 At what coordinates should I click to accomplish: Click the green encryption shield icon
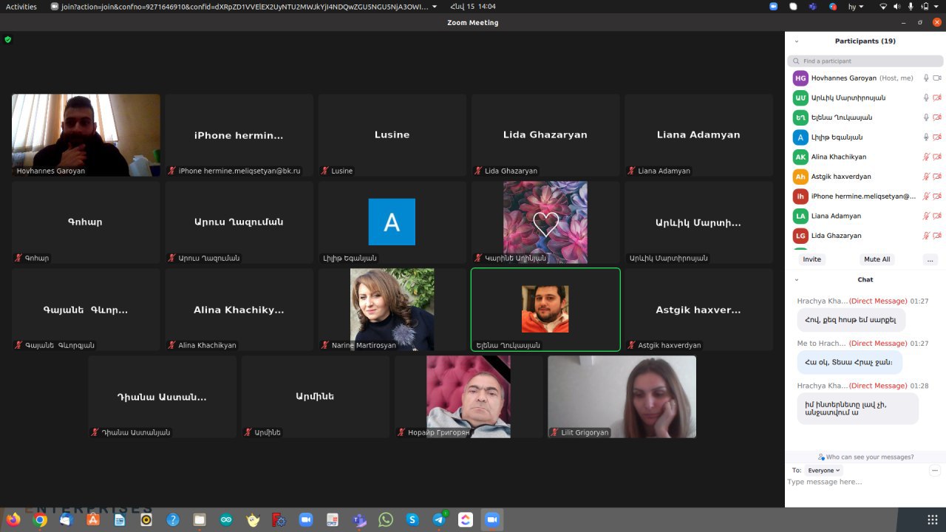tap(8, 39)
